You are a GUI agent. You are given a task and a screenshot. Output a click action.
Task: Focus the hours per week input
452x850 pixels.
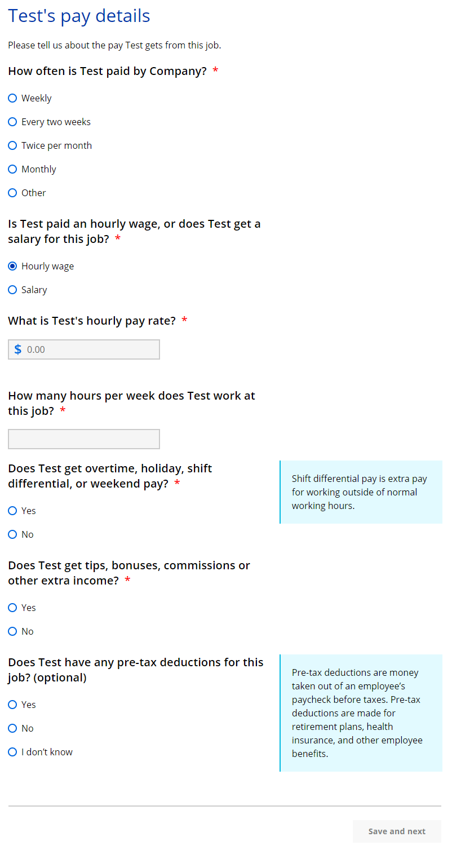pyautogui.click(x=84, y=439)
